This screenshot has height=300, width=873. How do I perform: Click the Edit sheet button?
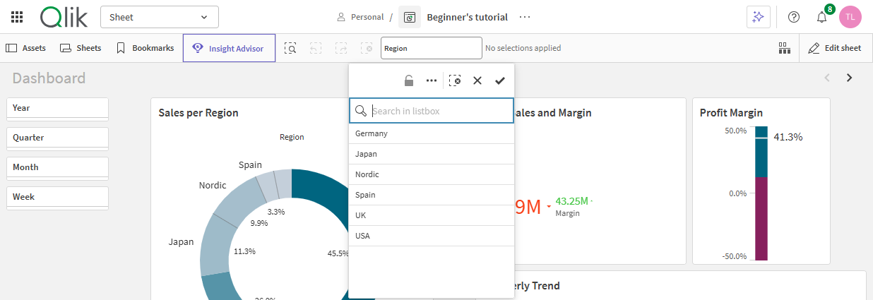point(835,48)
